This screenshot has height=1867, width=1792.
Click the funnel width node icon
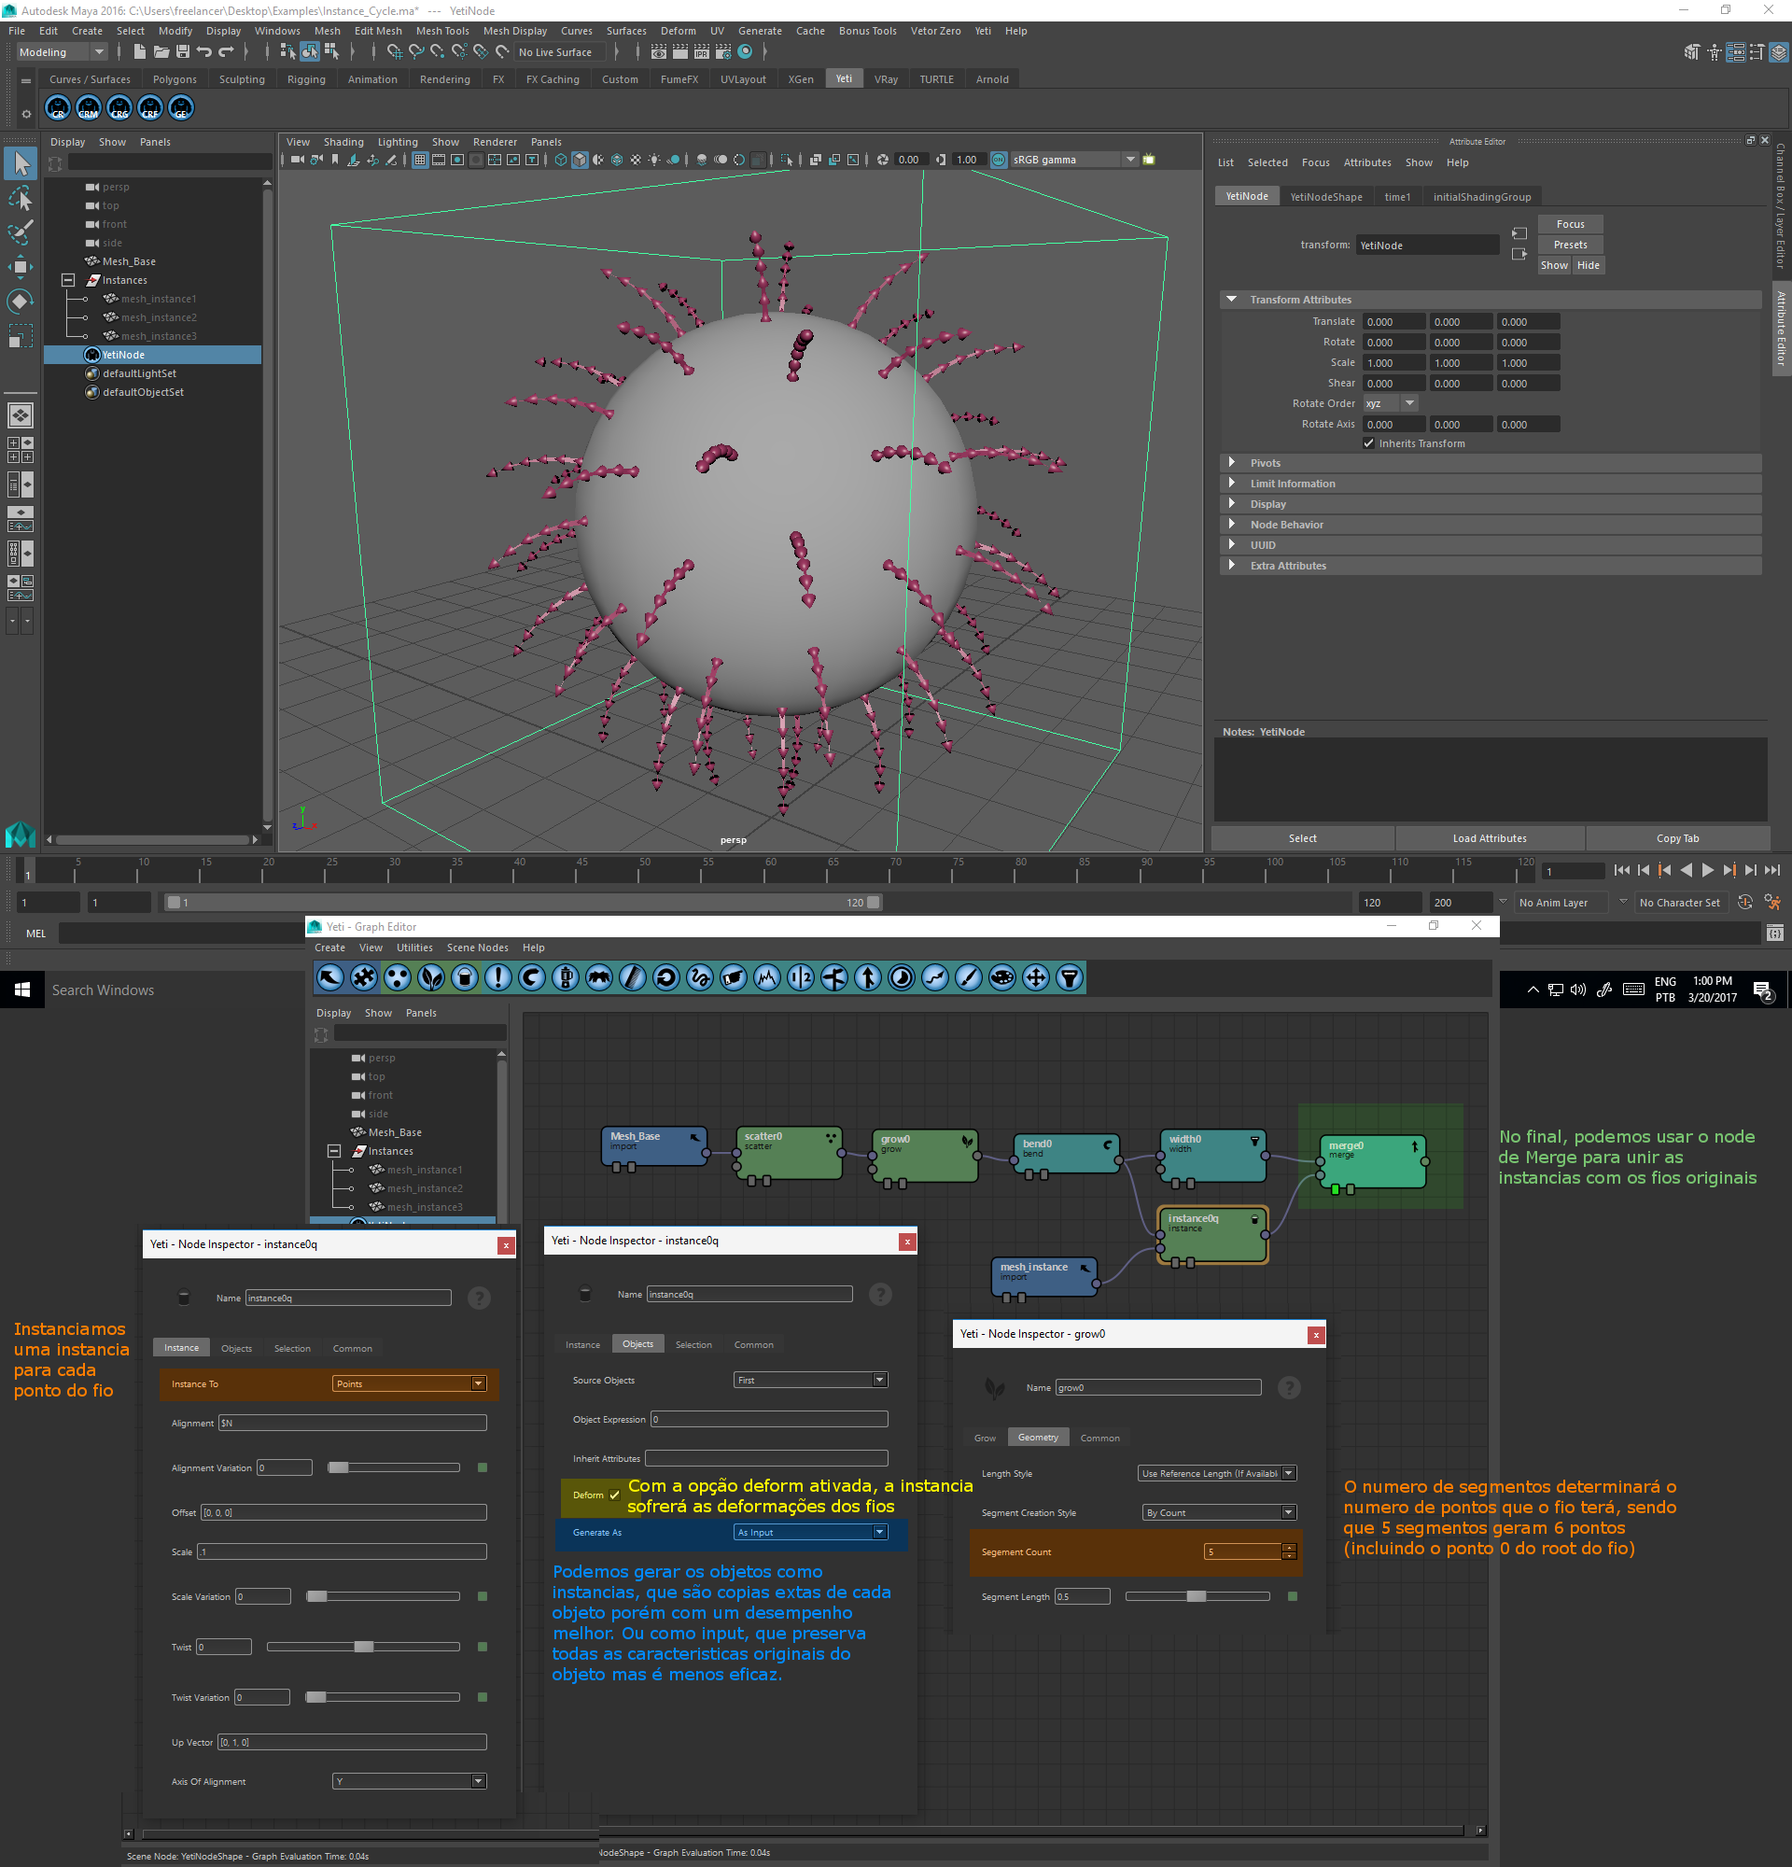[x=1070, y=977]
